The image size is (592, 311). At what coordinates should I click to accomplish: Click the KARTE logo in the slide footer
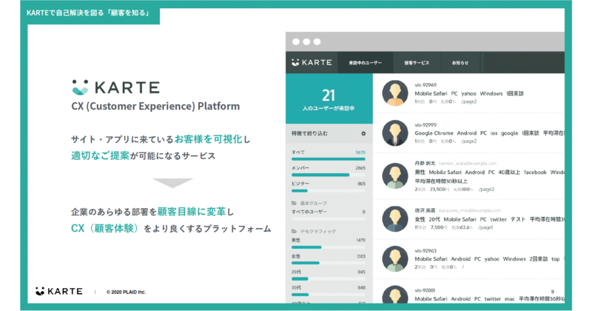[59, 291]
